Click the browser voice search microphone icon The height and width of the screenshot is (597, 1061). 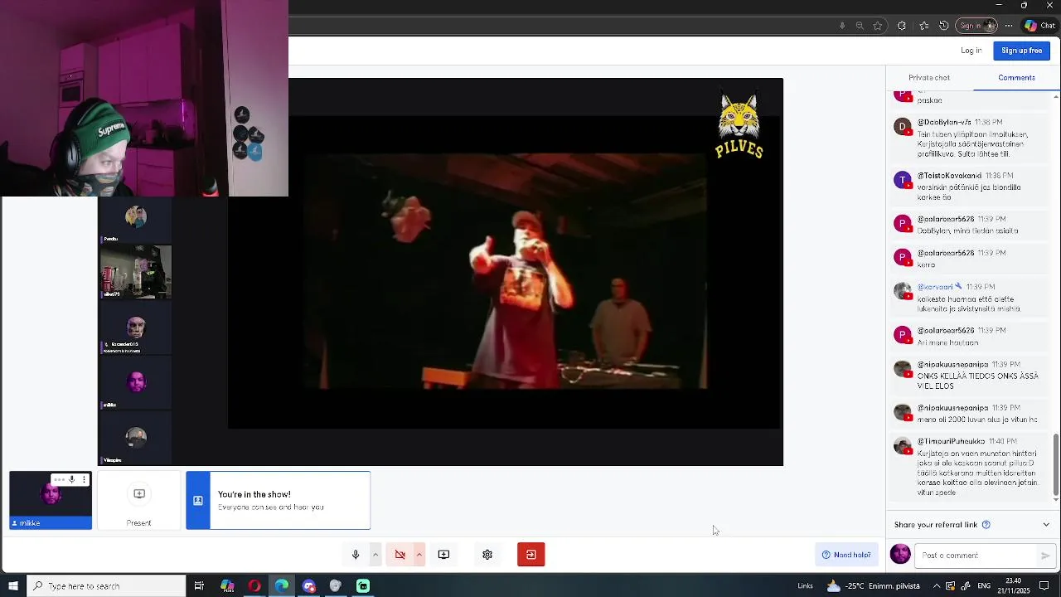coord(842,26)
